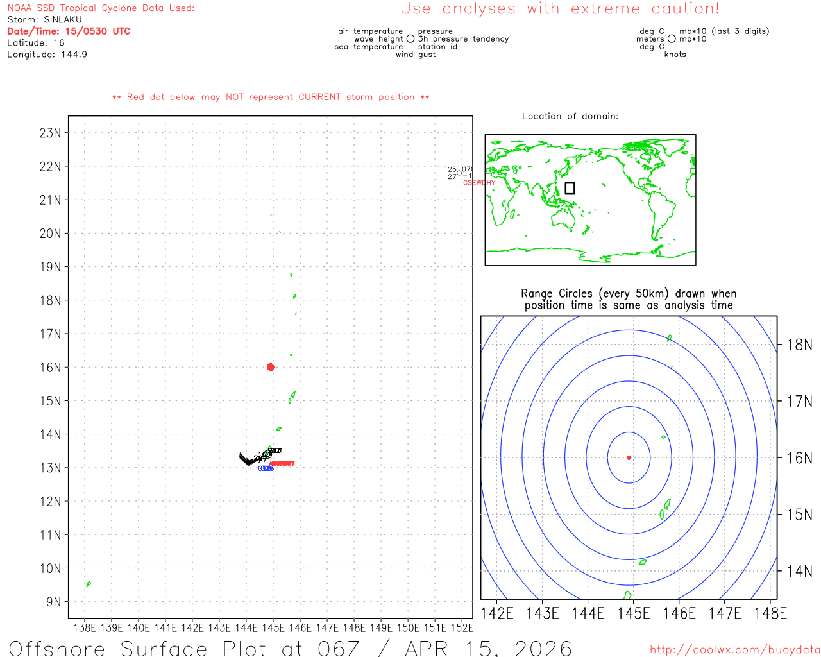
Task: Select the red CSEWDHY station label
Action: (479, 183)
